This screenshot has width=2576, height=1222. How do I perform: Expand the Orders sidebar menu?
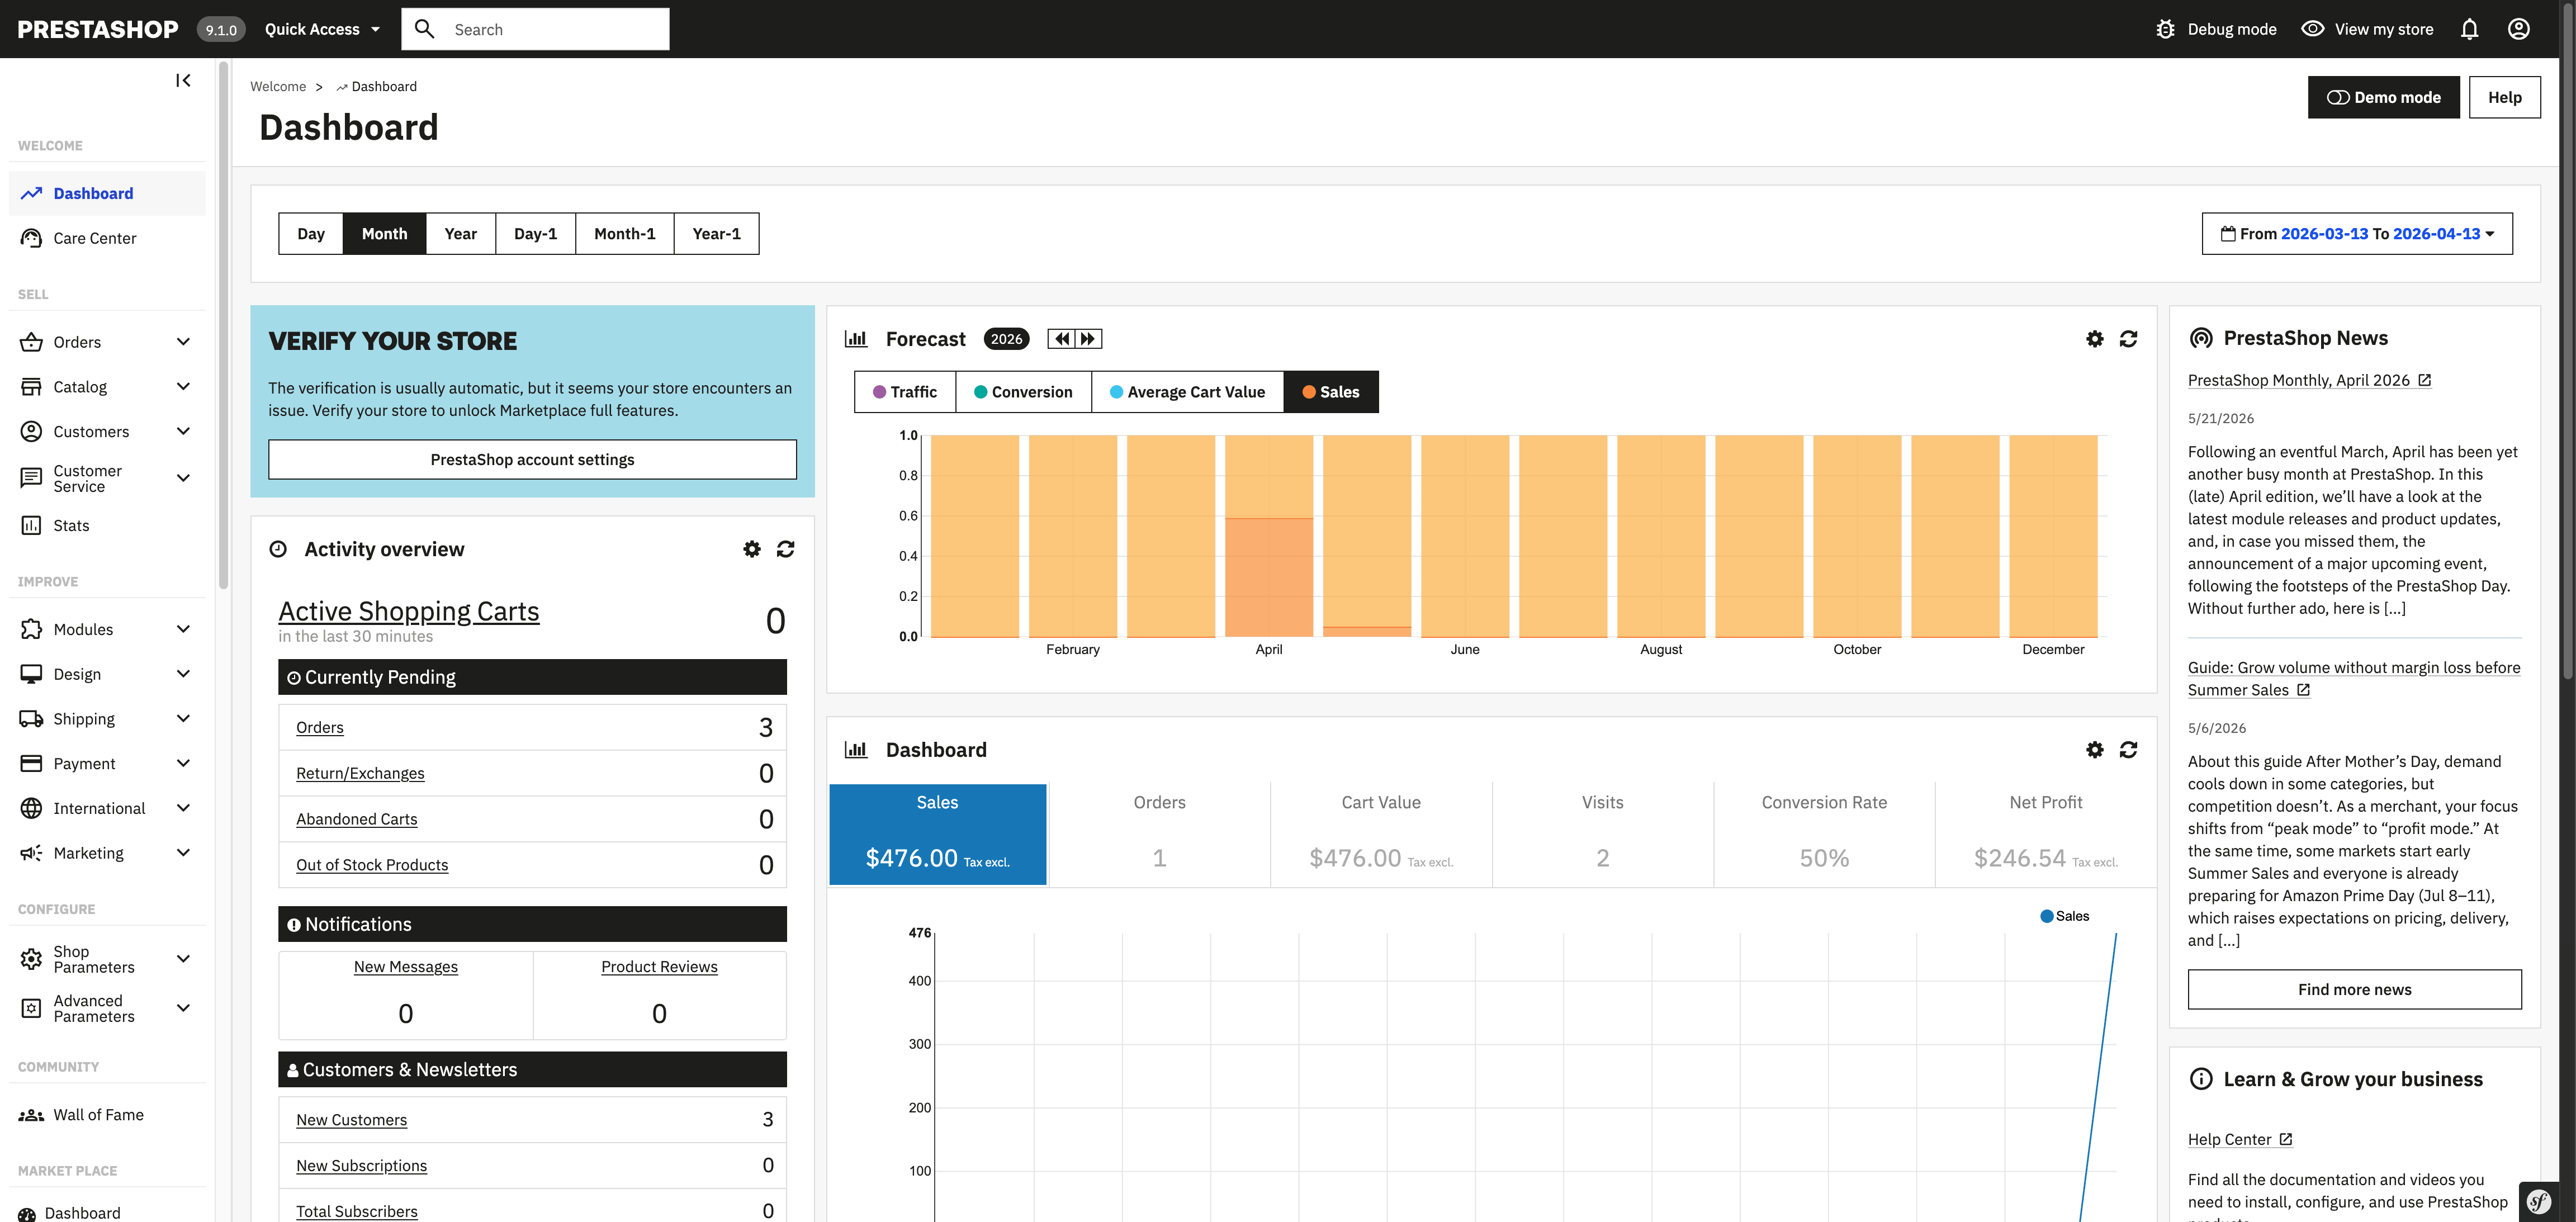[183, 342]
